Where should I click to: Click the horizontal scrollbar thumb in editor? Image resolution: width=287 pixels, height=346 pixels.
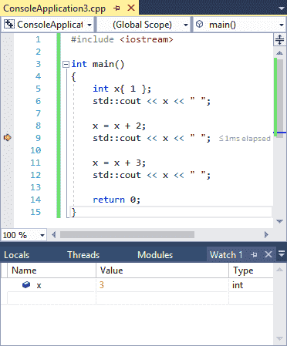[x=127, y=234]
